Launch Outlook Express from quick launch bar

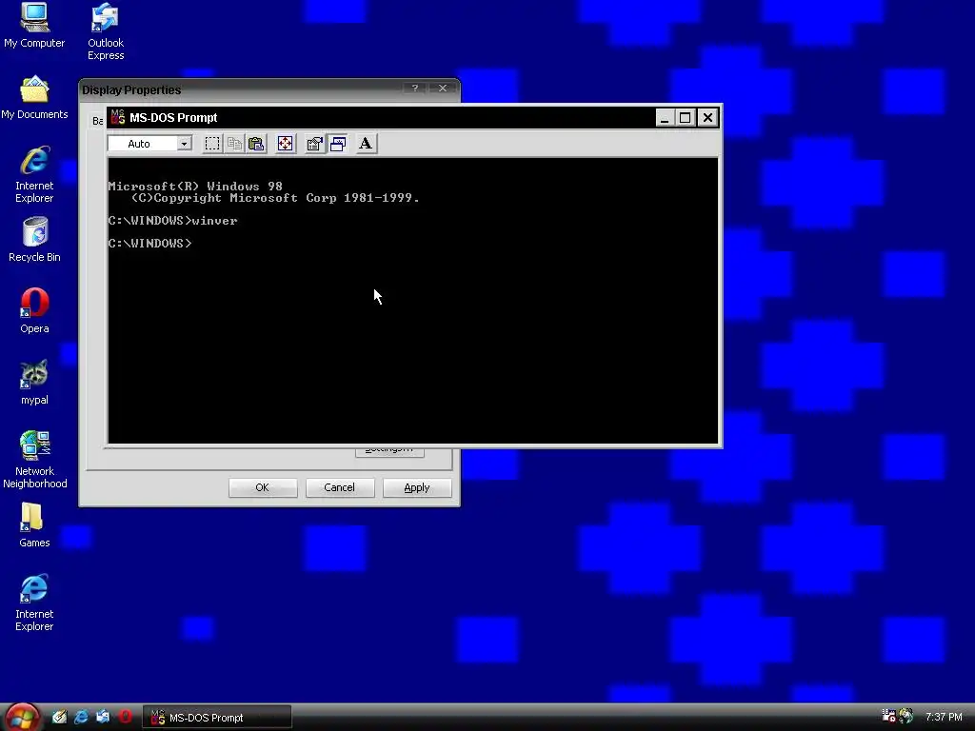pyautogui.click(x=103, y=717)
